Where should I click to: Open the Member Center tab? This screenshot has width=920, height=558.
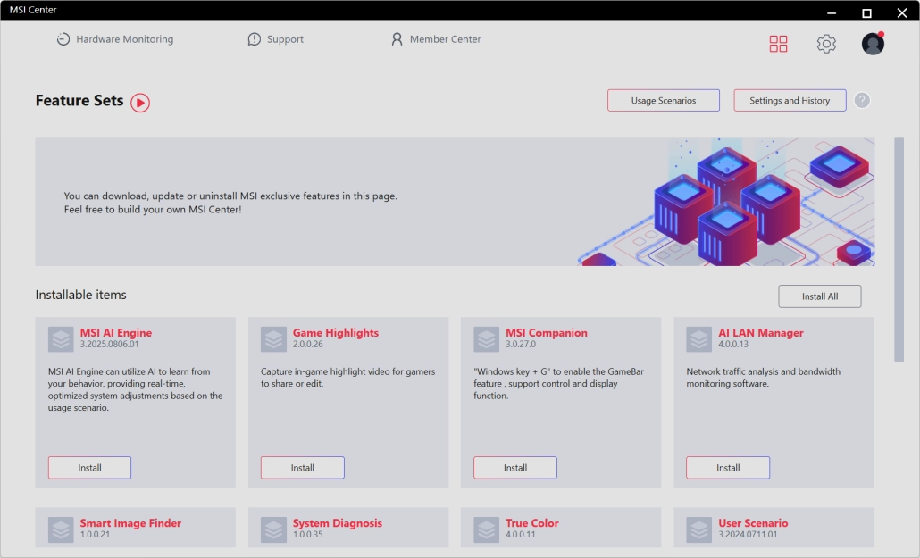click(x=436, y=39)
